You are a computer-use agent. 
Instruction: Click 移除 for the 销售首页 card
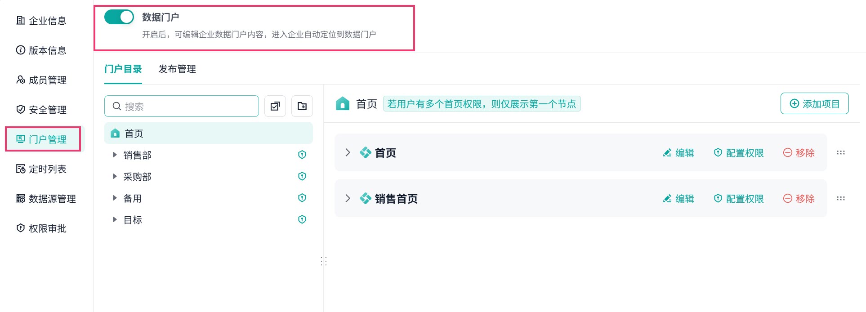[x=799, y=199]
